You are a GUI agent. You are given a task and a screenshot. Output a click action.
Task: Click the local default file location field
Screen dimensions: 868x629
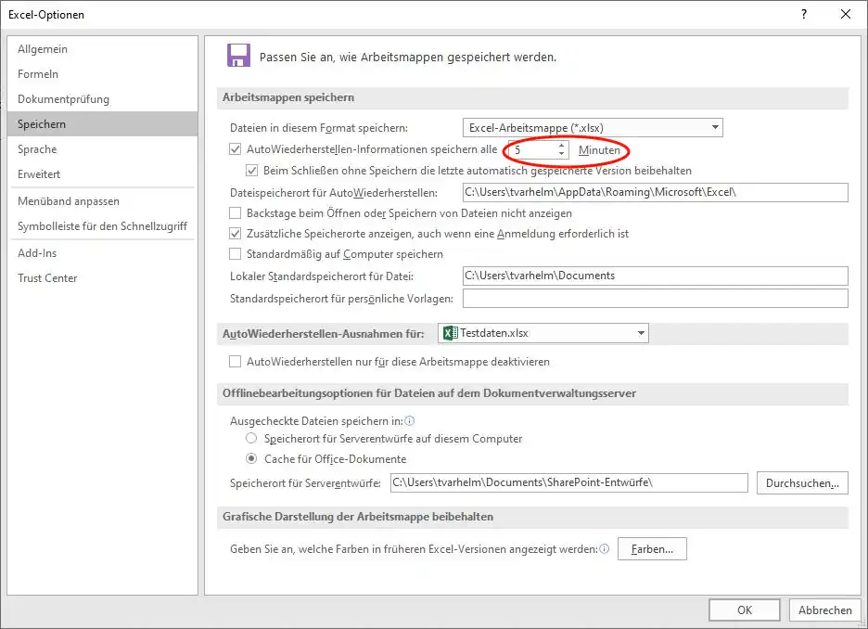point(655,276)
